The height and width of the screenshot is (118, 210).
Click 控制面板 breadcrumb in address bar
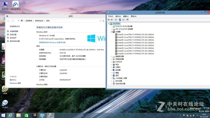29,21
